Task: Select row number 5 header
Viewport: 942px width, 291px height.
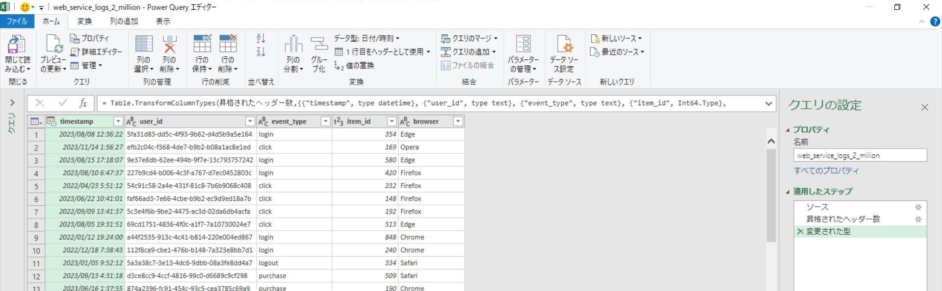Action: pyautogui.click(x=36, y=186)
